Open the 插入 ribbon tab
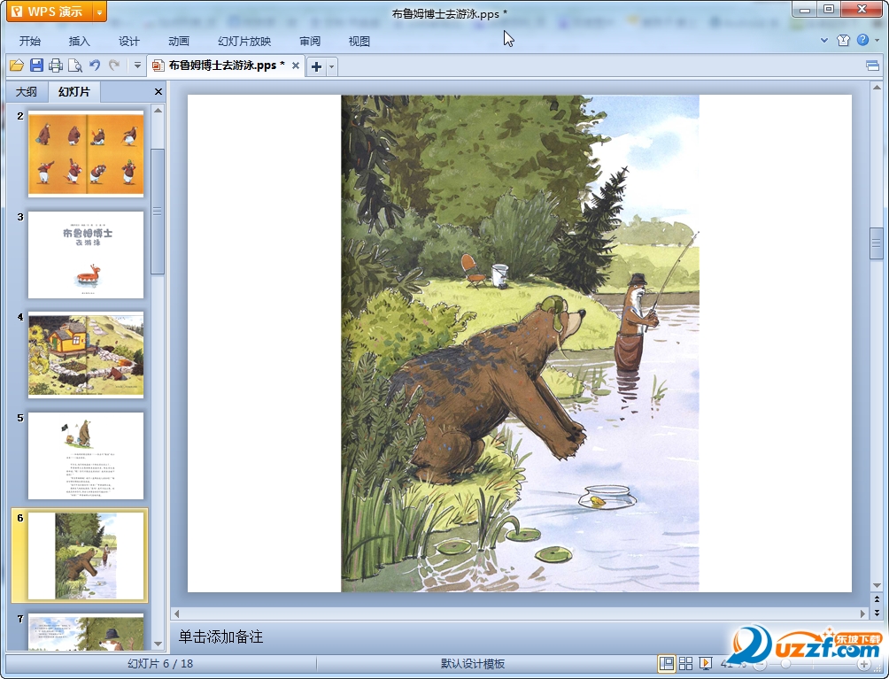This screenshot has height=679, width=889. (80, 42)
